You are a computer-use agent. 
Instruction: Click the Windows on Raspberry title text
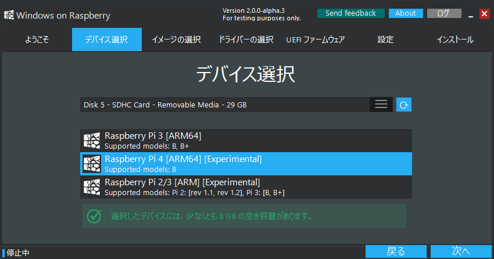pyautogui.click(x=63, y=16)
